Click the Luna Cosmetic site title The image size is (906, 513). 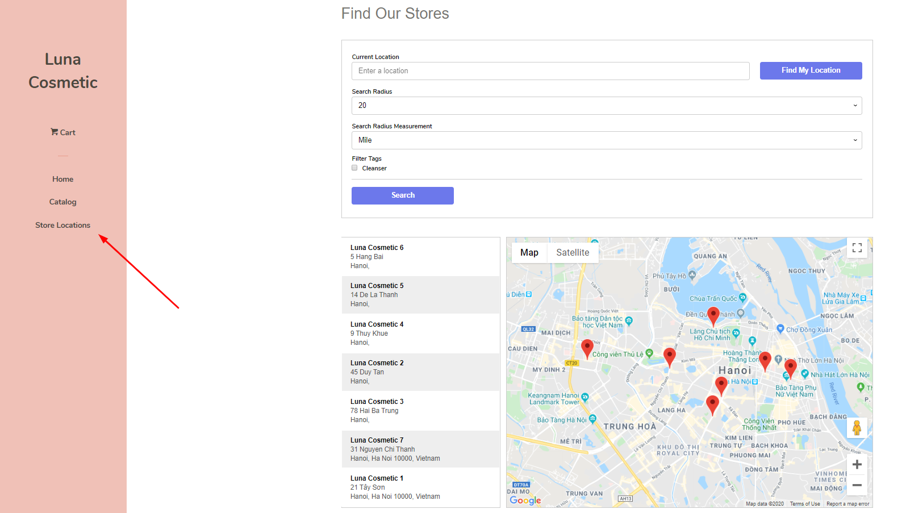(63, 71)
